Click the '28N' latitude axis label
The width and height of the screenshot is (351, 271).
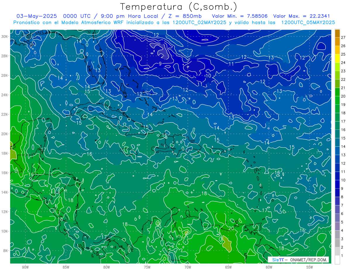(x=5, y=56)
